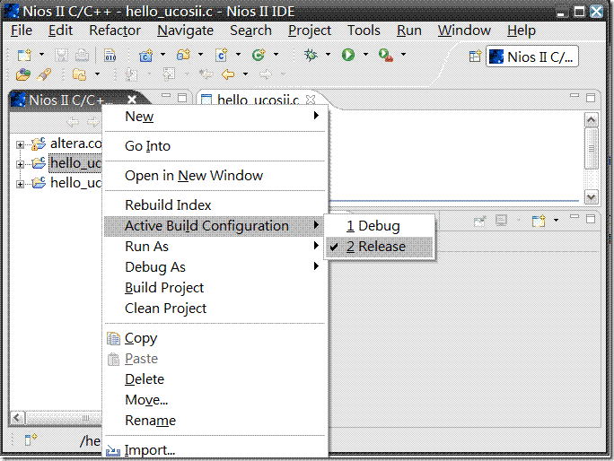Click the Nios II C/... perspective button

pos(532,57)
